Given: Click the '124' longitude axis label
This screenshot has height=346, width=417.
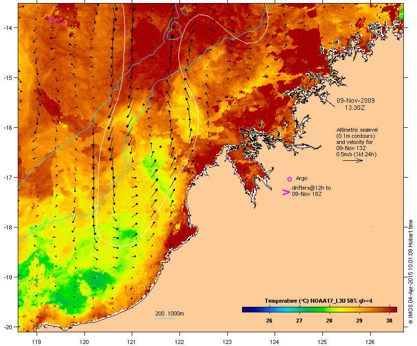Looking at the screenshot, I should coord(275,342).
